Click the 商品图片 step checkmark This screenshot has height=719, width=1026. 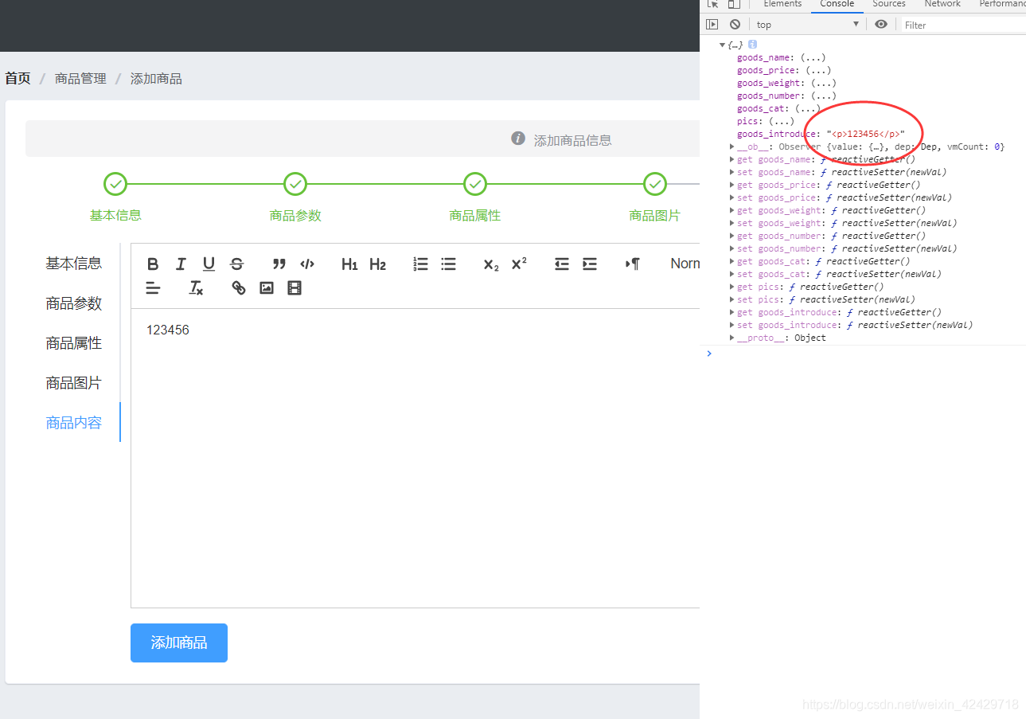click(x=655, y=184)
